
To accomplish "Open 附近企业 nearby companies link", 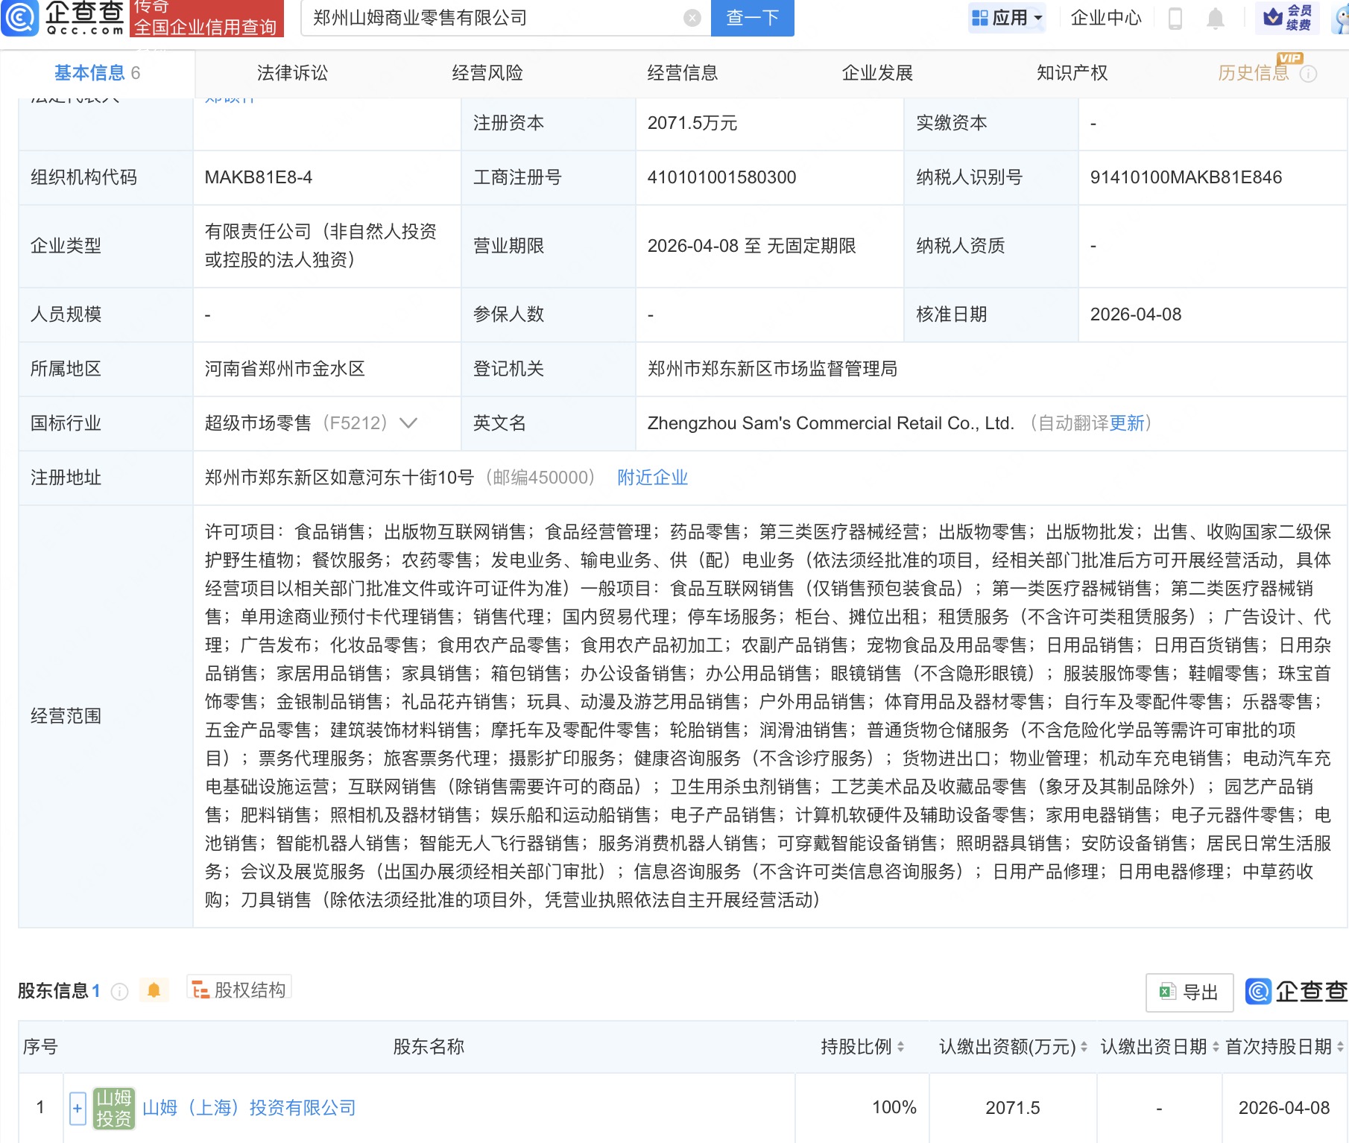I will point(652,478).
